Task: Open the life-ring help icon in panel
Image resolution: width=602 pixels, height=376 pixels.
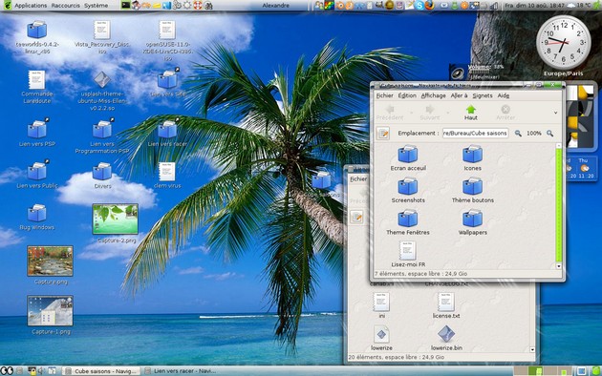Action: 198,5
